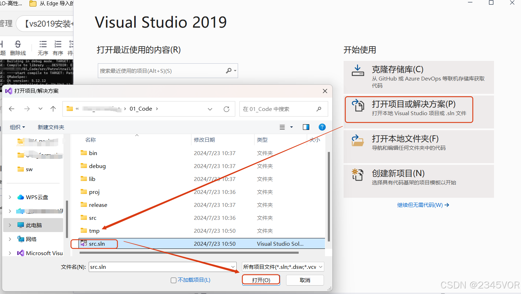This screenshot has width=521, height=294.
Task: Open the file name combo box dropdown
Action: [233, 267]
